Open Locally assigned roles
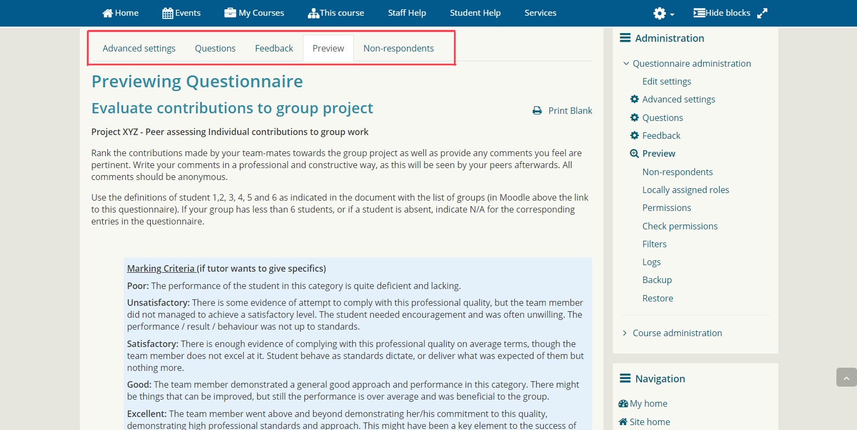The height and width of the screenshot is (430, 857). pos(686,190)
